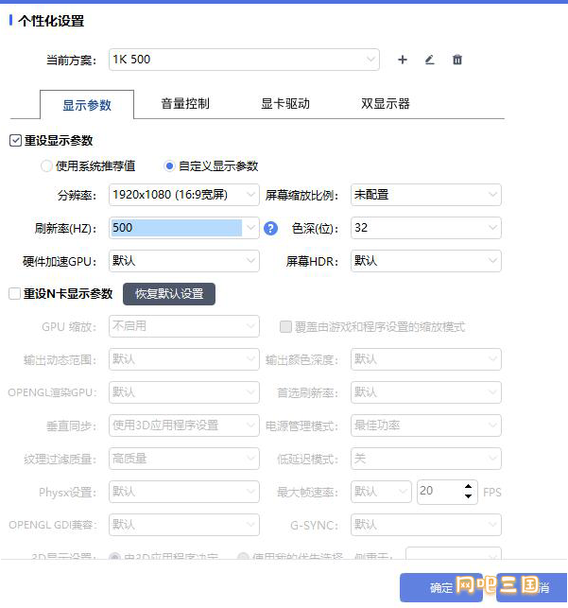Add a new scheme with the plus icon
This screenshot has width=568, height=608.
(403, 60)
